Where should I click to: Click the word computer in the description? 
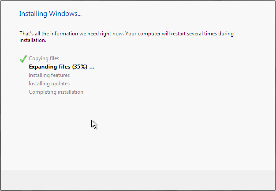coord(149,34)
